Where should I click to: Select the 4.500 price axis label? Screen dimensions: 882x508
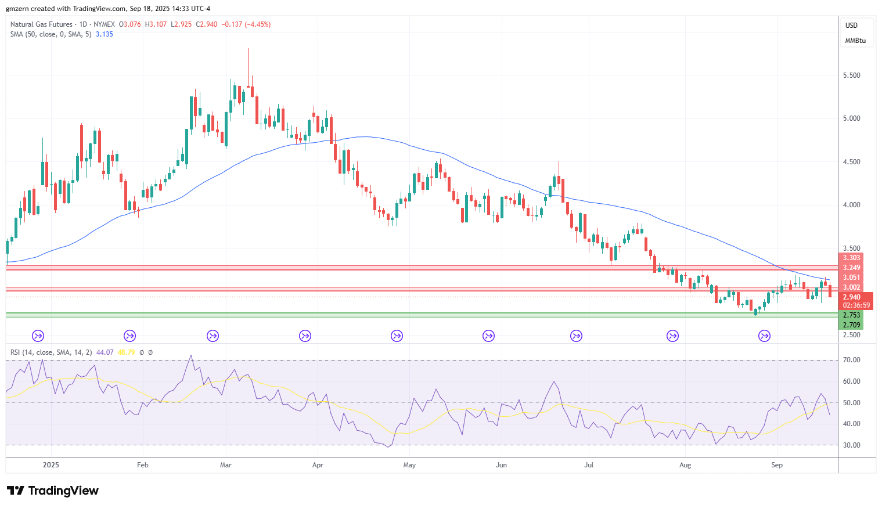852,162
